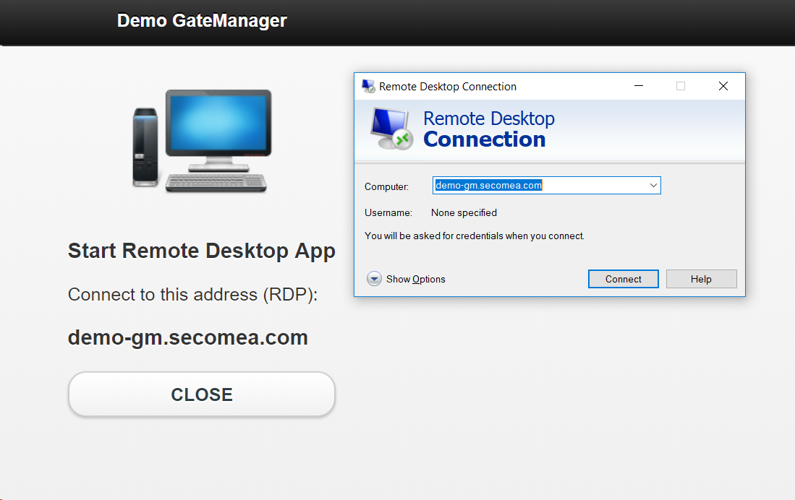The height and width of the screenshot is (500, 795).
Task: Expand Show Options disclosure arrow
Action: pos(374,279)
